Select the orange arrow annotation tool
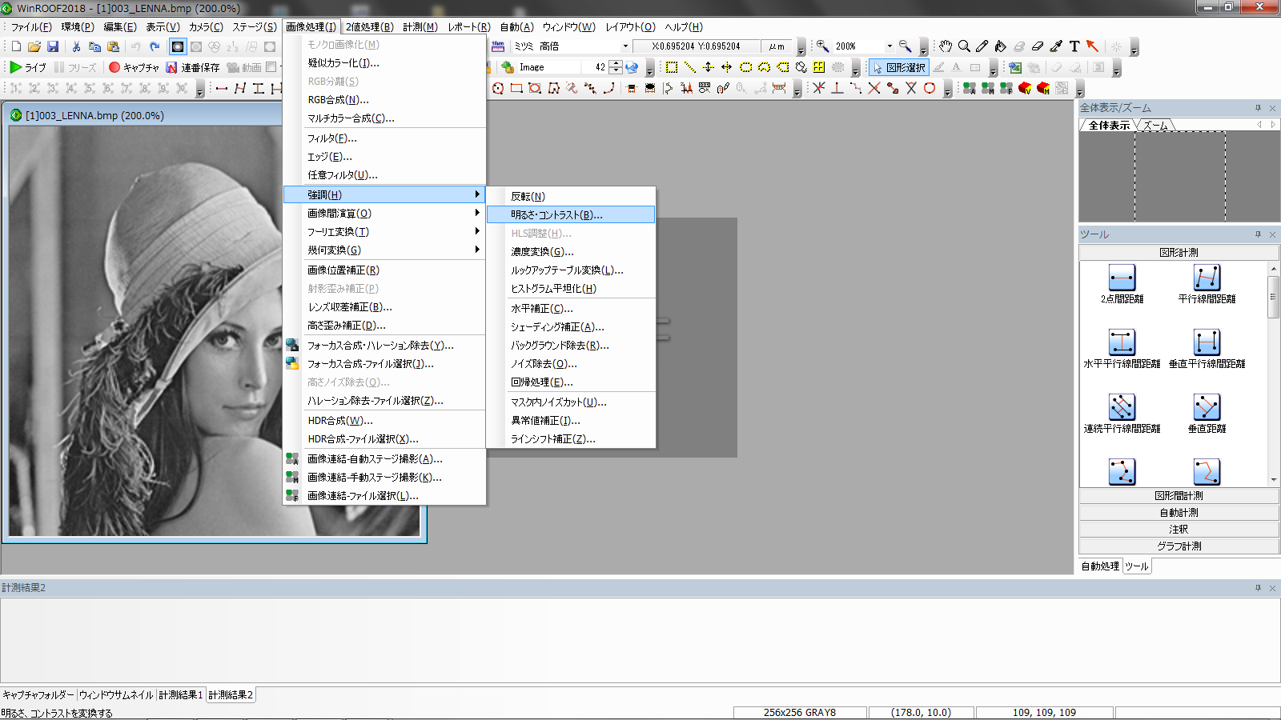 point(1093,46)
